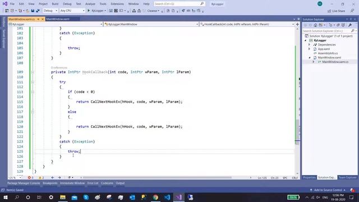Viewport: 359px width, 202px height.
Task: Navigate forward with the right arrow below editor
Action: [x=59, y=177]
